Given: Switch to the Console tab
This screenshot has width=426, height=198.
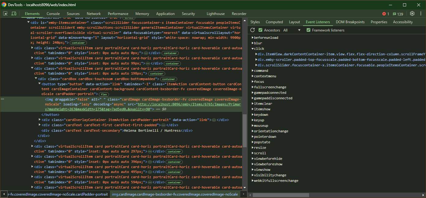Looking at the screenshot, I should [53, 14].
